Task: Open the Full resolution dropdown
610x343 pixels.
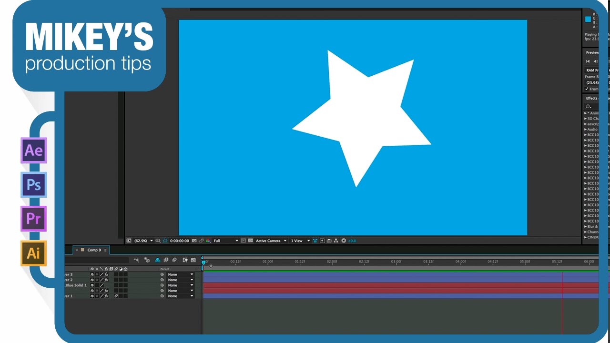Action: pos(225,241)
